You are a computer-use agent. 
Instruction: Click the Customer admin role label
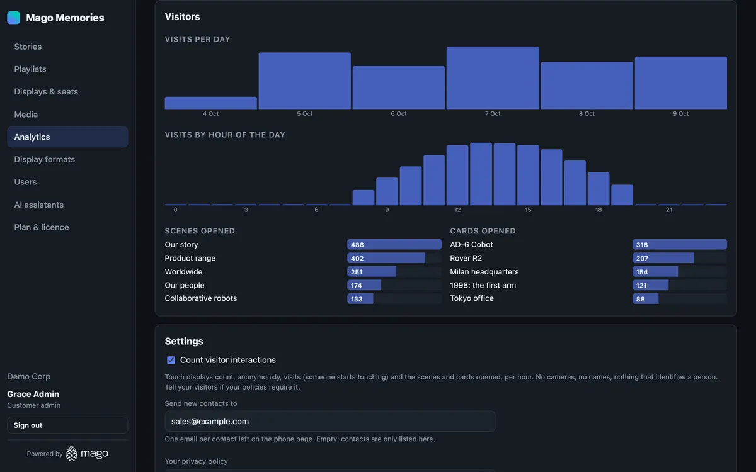pyautogui.click(x=34, y=405)
